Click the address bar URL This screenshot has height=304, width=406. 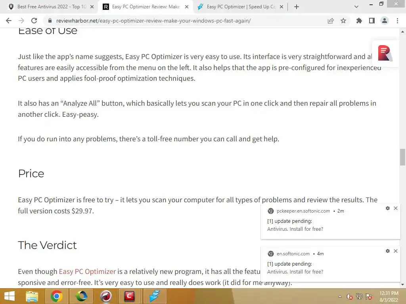153,21
